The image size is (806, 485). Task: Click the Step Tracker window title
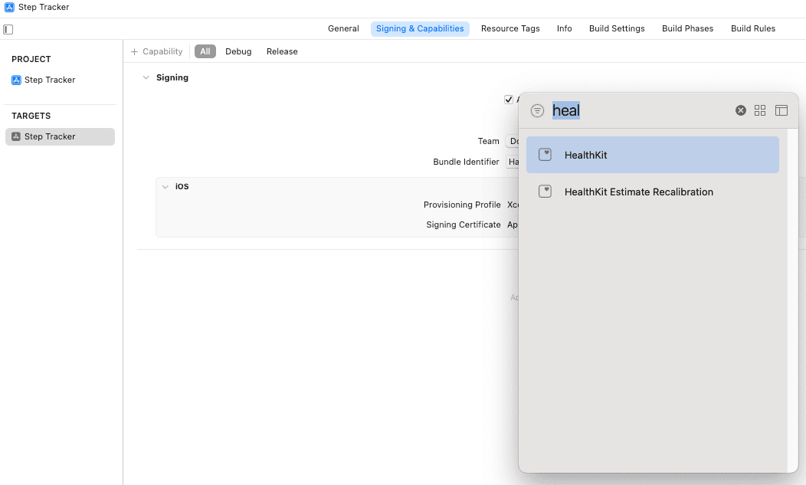44,7
